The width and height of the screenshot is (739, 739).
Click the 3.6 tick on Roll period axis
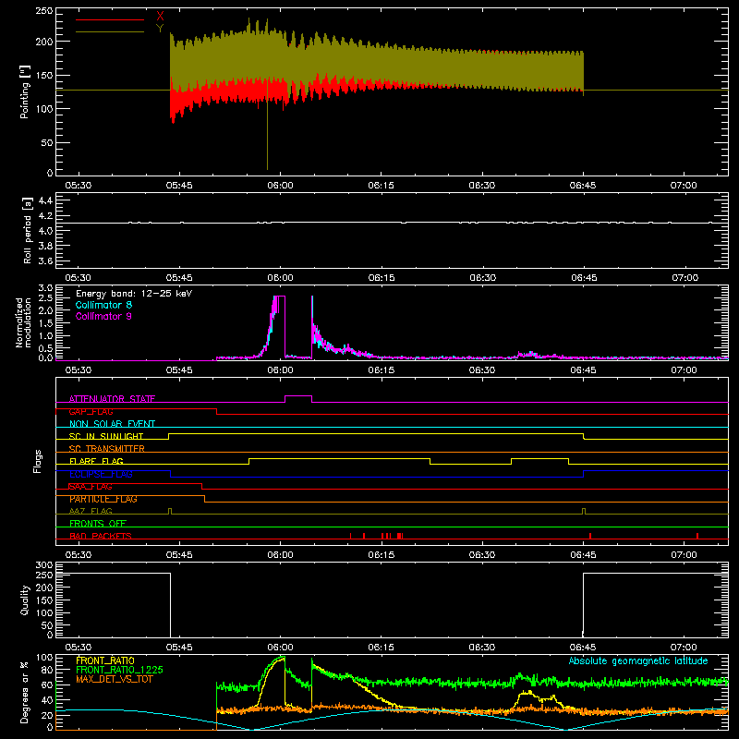(x=45, y=260)
